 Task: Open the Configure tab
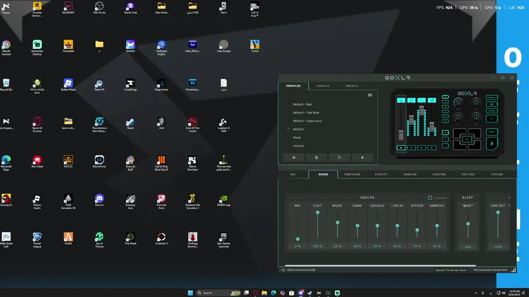click(352, 174)
